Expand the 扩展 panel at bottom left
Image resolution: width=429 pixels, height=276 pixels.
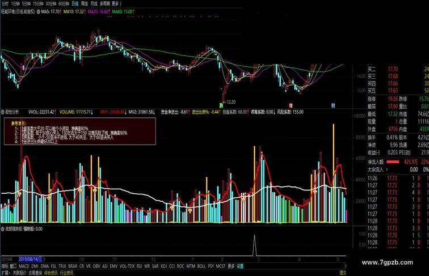coord(6,273)
